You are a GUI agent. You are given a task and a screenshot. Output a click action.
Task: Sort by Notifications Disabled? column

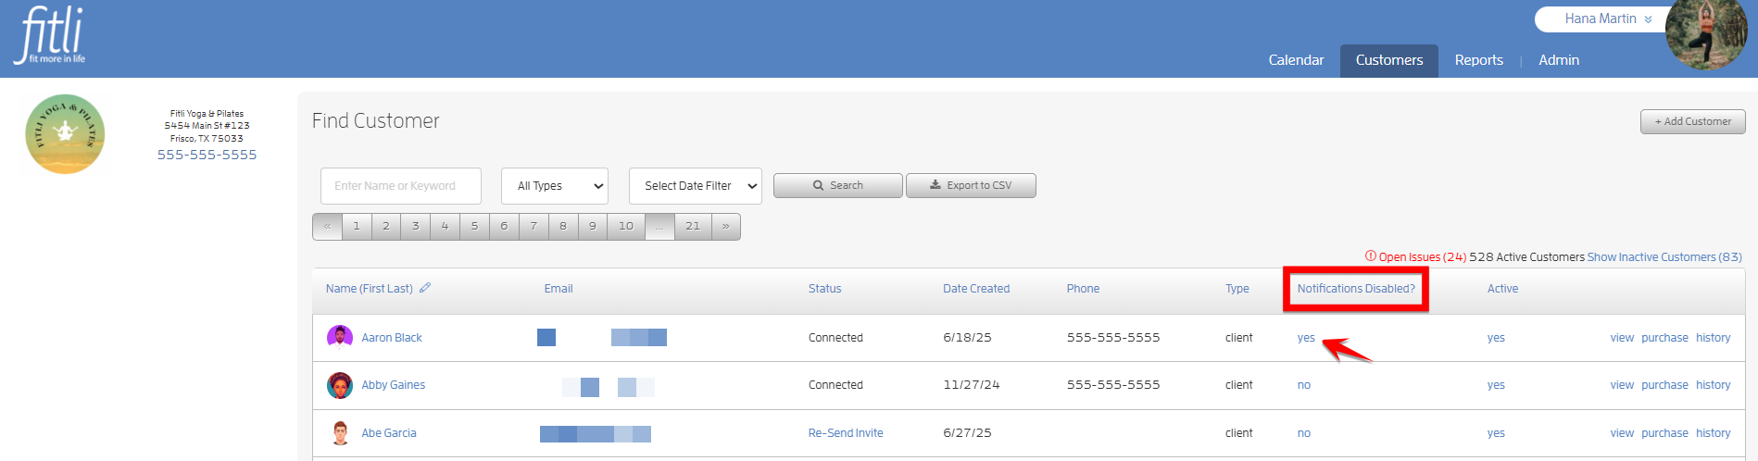click(1356, 289)
